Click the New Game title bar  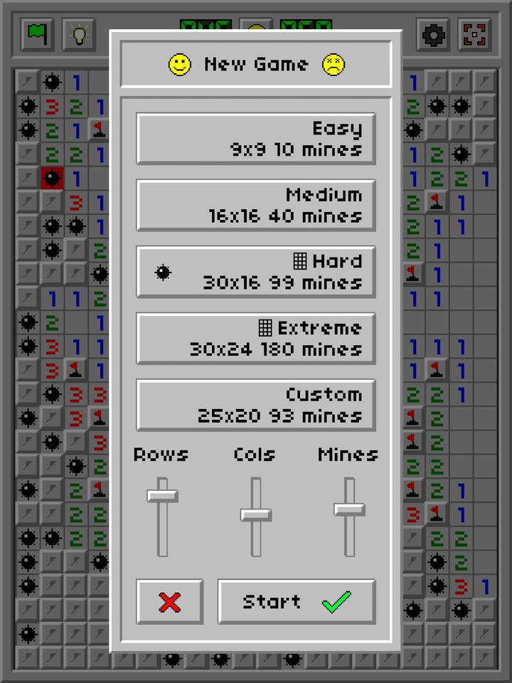click(256, 65)
